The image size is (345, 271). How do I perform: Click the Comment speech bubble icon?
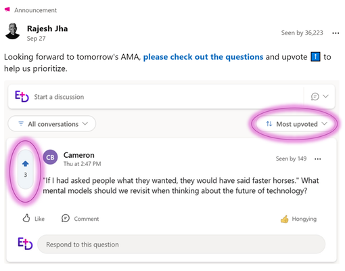tap(66, 218)
